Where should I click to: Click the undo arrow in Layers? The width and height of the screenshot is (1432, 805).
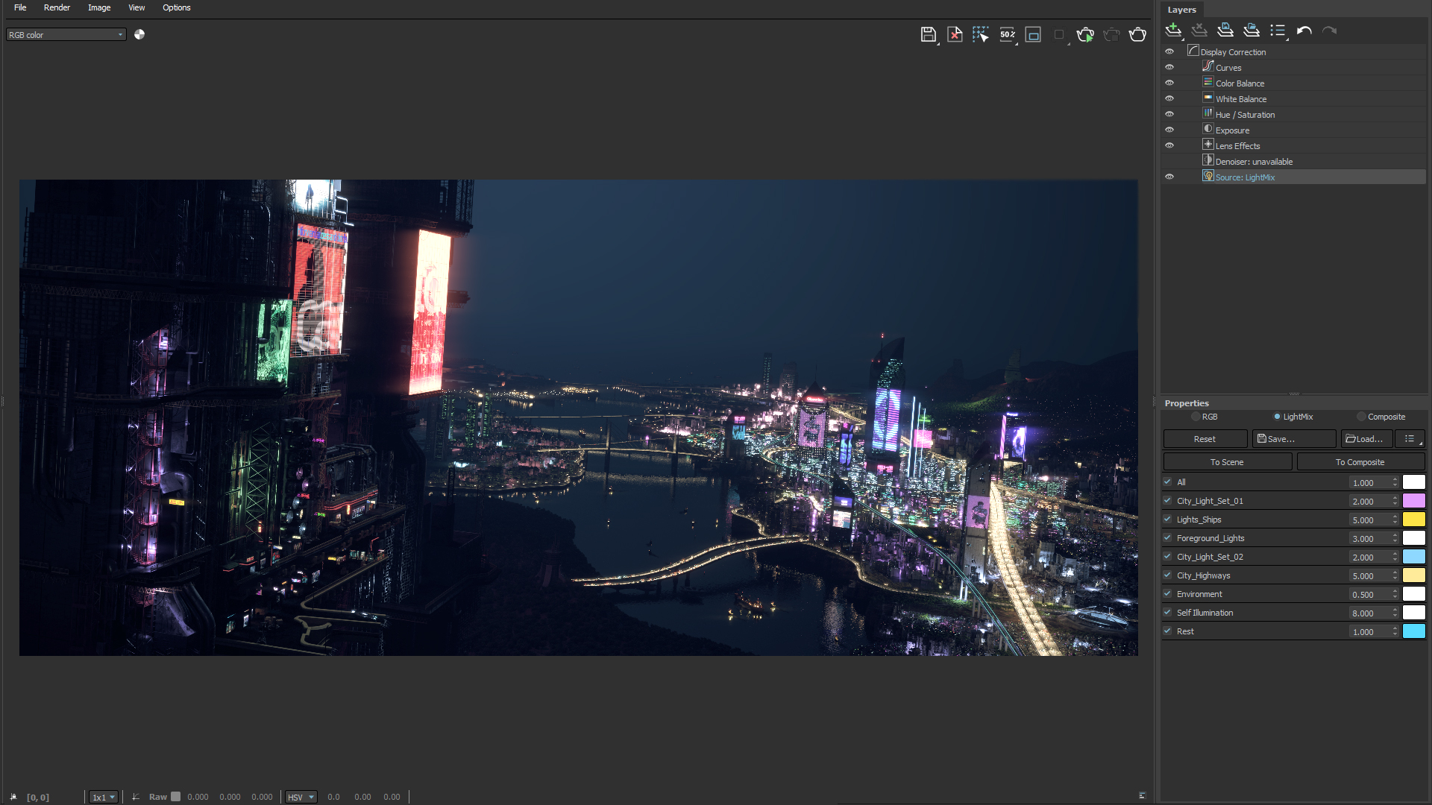(x=1304, y=31)
